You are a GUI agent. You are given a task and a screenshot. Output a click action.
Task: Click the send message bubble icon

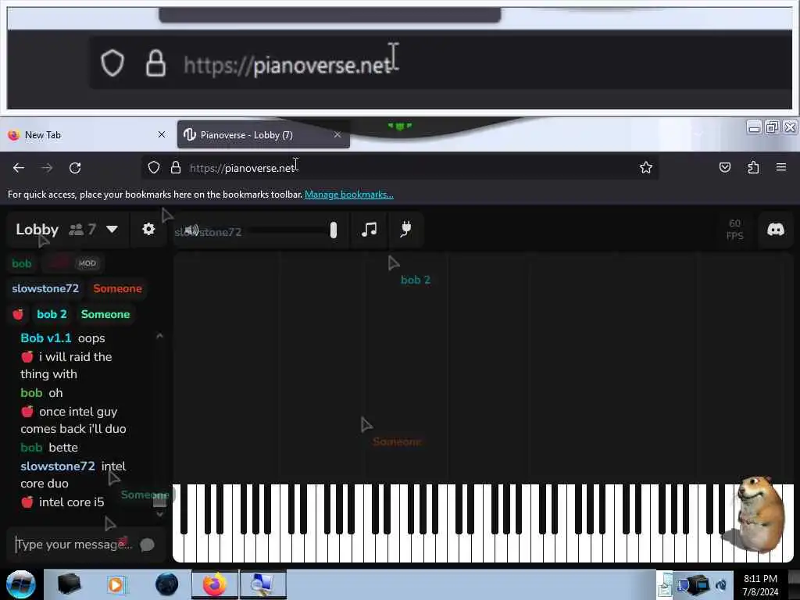pyautogui.click(x=147, y=545)
